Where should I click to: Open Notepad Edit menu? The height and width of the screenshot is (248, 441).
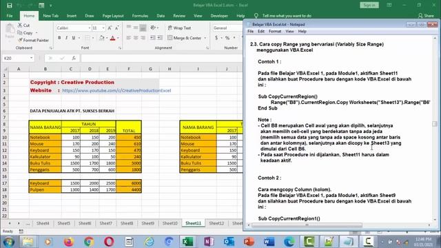coord(261,31)
